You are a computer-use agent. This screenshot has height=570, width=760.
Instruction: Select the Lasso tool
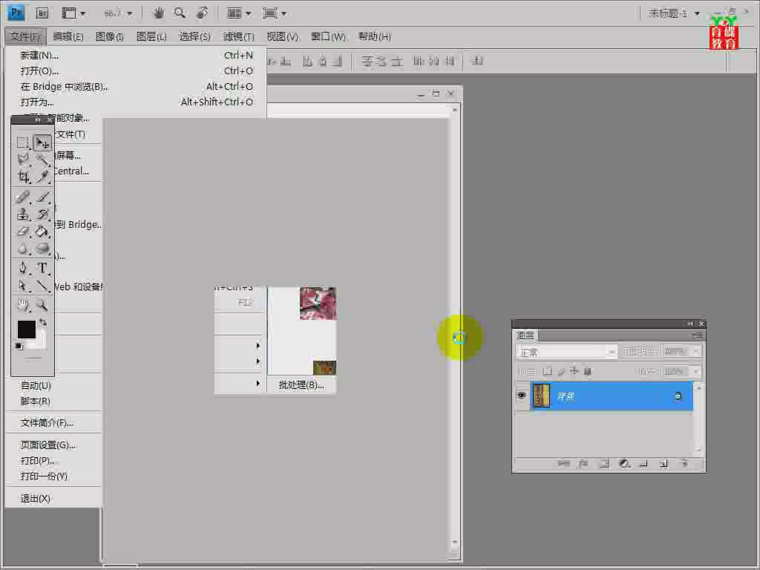[23, 160]
